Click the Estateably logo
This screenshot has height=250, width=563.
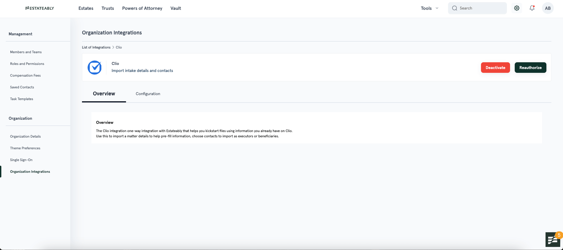[x=39, y=8]
